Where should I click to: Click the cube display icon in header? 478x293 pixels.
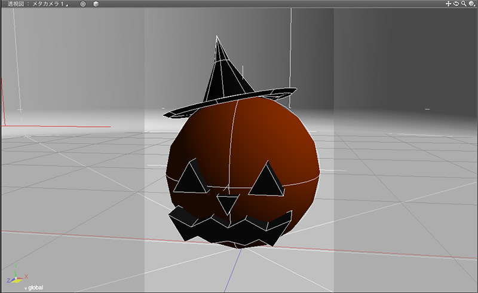tap(96, 4)
